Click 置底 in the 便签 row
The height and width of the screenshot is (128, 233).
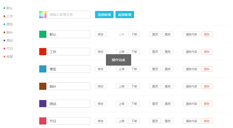click(x=168, y=69)
